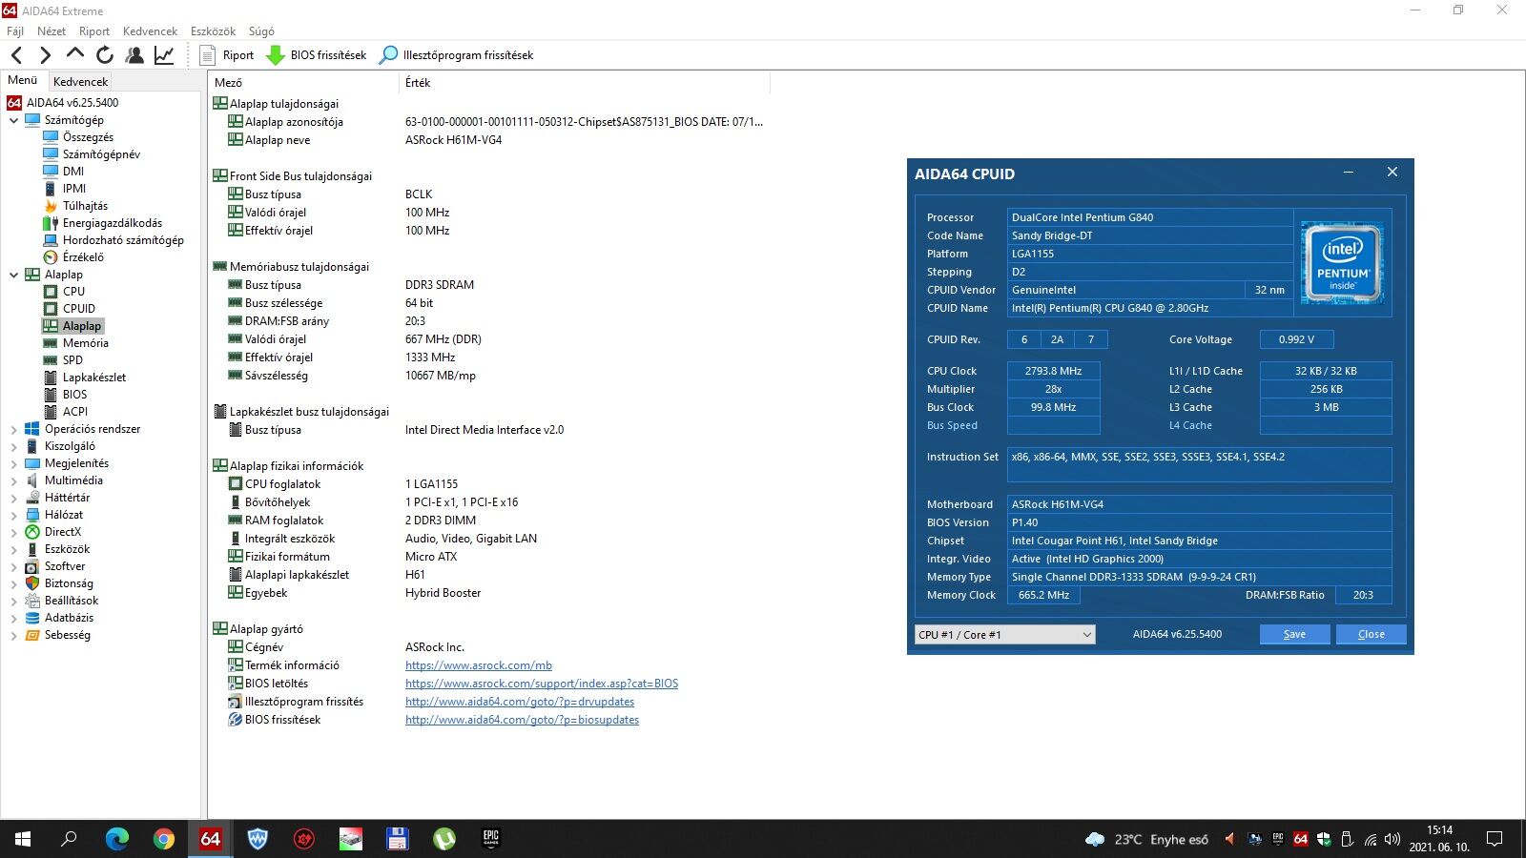The width and height of the screenshot is (1526, 858).
Task: Collapse the Számítógép tree node
Action: [x=13, y=120]
